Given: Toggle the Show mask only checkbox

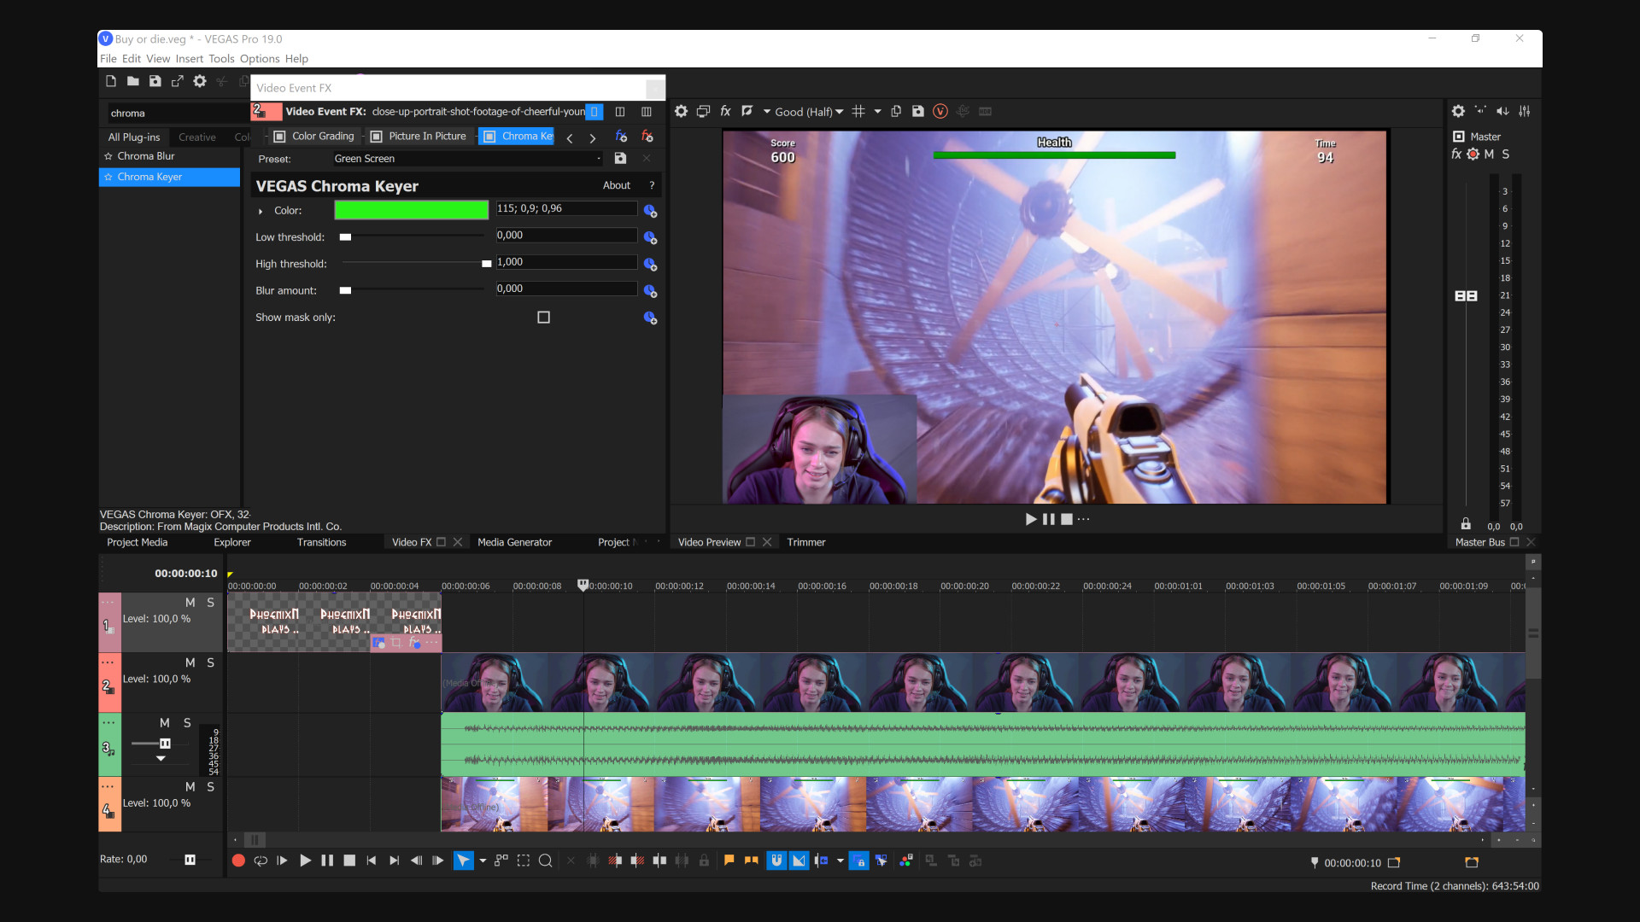Looking at the screenshot, I should pos(543,317).
